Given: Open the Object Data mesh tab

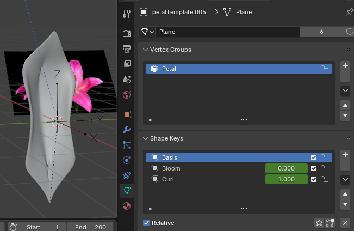Looking at the screenshot, I should (x=127, y=191).
